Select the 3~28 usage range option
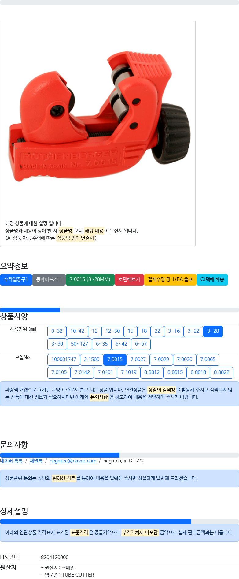 (x=213, y=331)
